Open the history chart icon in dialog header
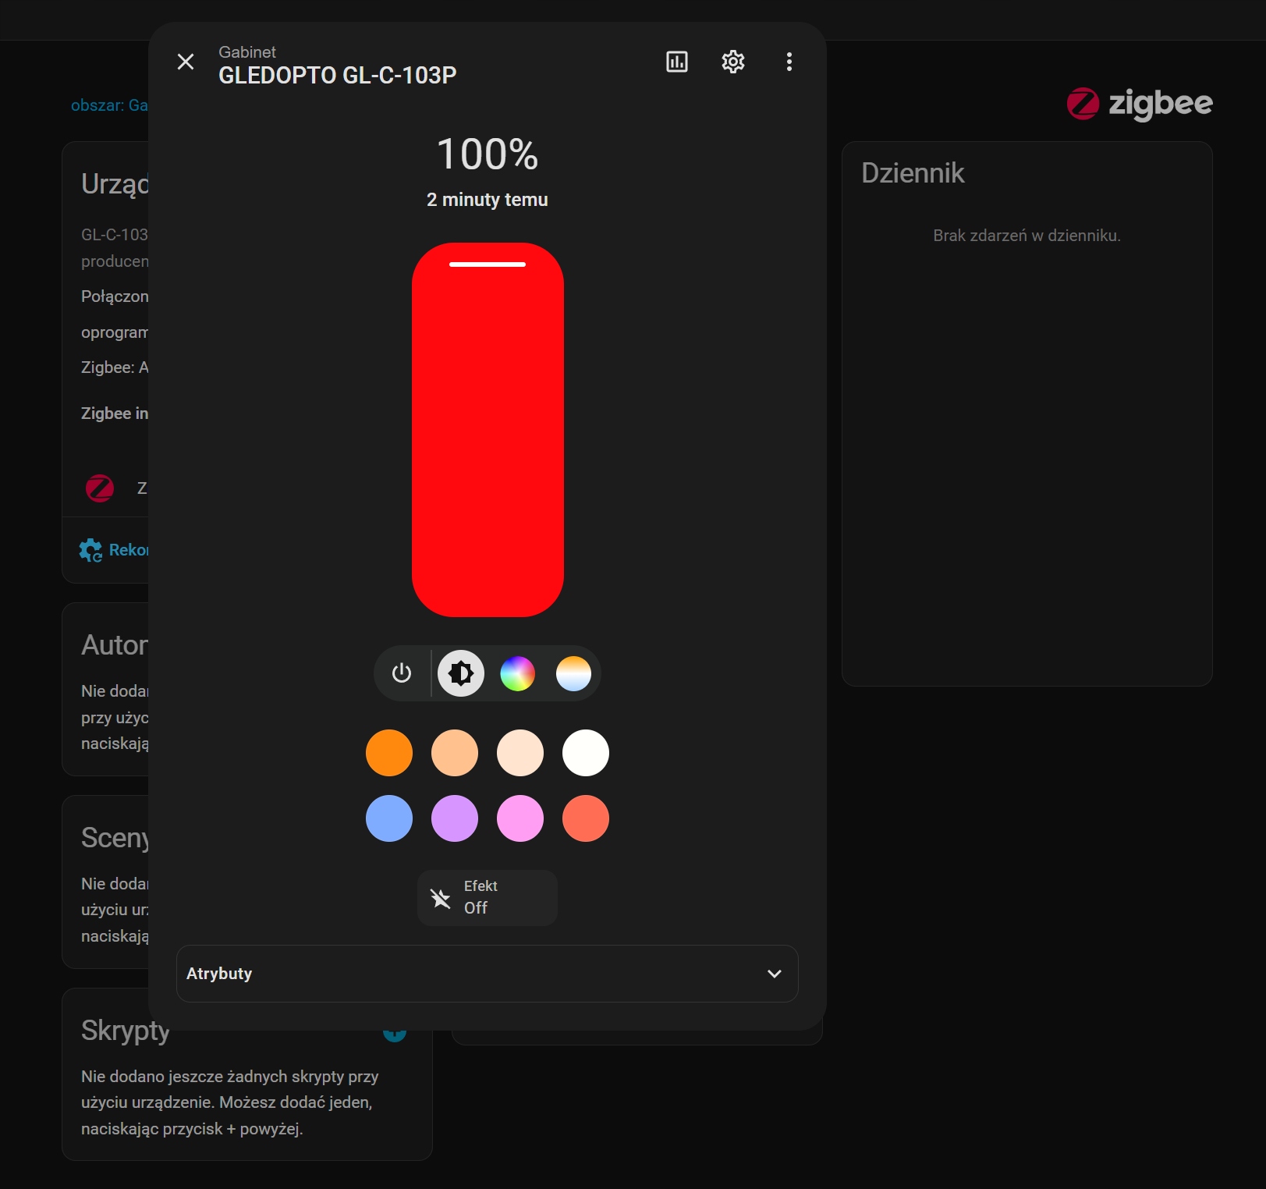1266x1189 pixels. (x=676, y=62)
